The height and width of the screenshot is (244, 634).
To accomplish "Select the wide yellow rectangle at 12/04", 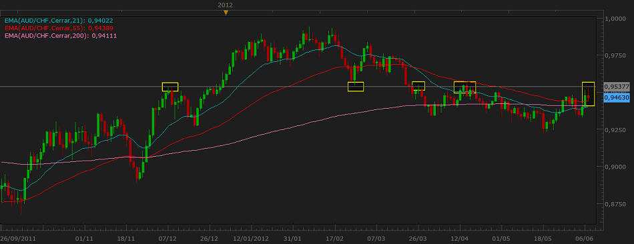I will tap(464, 87).
